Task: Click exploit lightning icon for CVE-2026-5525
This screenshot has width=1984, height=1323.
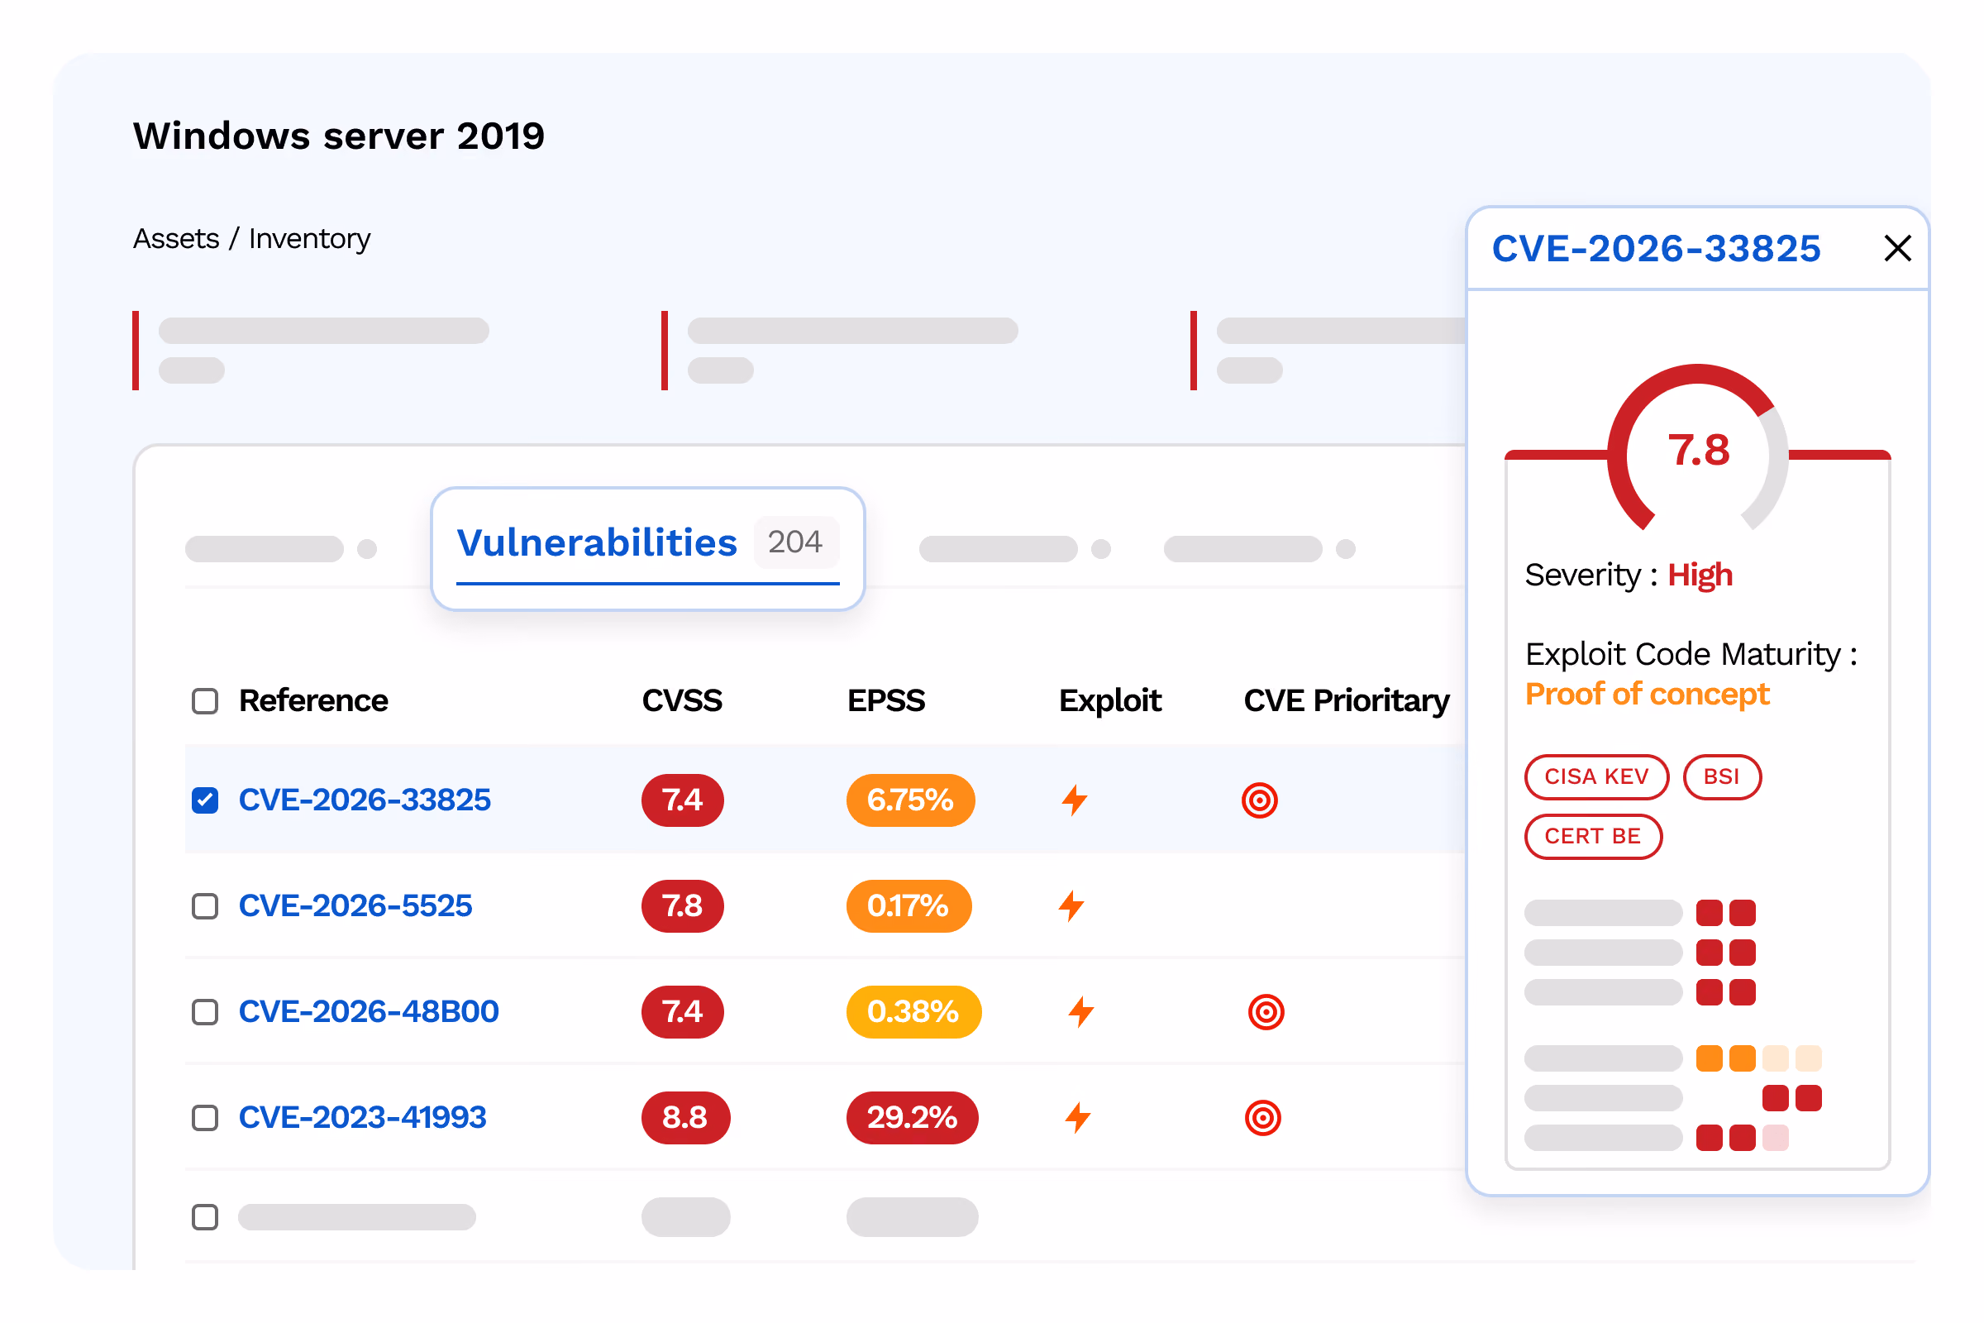Action: (x=1071, y=906)
